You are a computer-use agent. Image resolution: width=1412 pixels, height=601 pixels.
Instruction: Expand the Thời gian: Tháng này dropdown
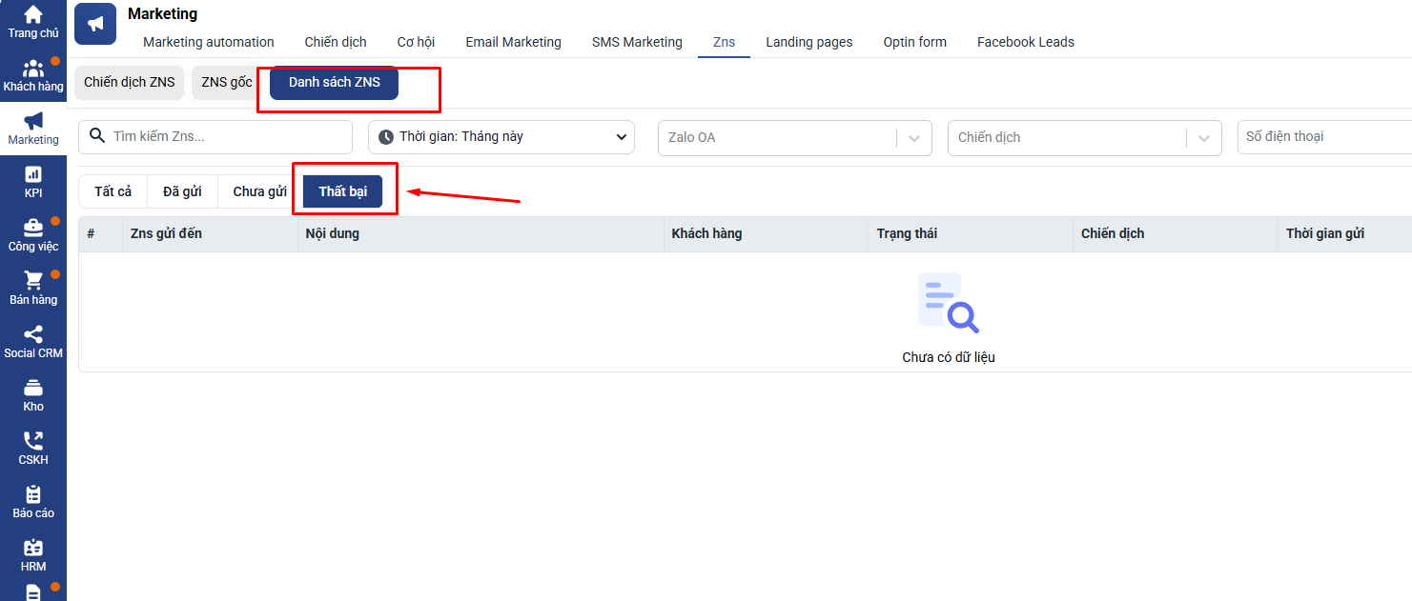pos(501,137)
